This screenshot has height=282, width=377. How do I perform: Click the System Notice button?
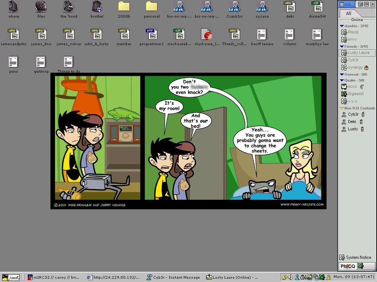click(355, 257)
